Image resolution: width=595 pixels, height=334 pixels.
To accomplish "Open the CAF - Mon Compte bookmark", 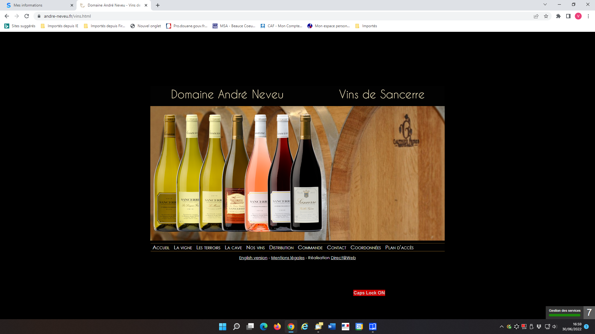I will pyautogui.click(x=281, y=26).
